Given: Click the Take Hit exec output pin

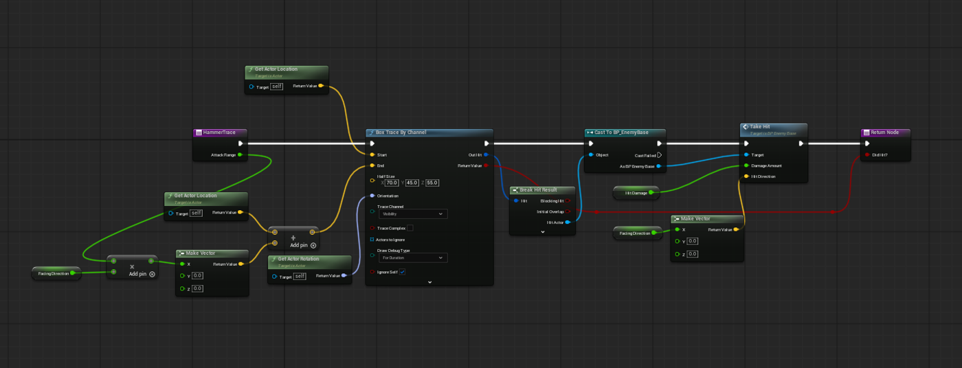Looking at the screenshot, I should coord(801,143).
